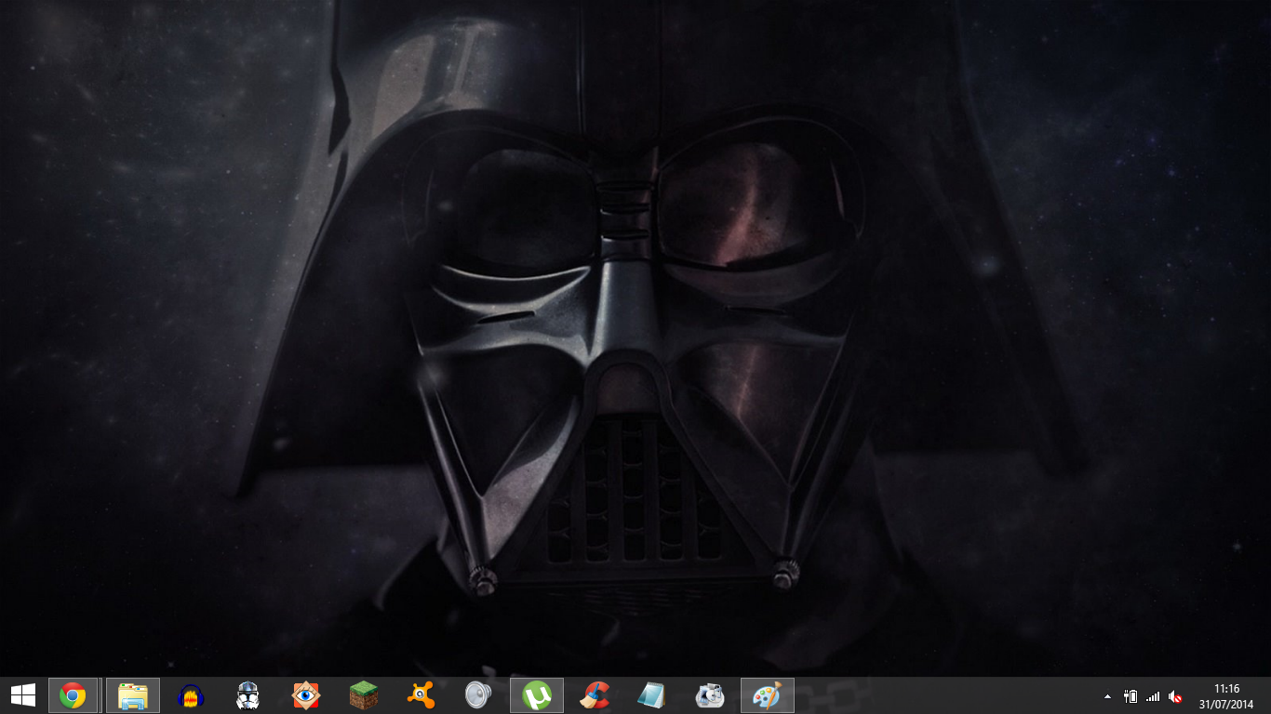Open network signal tray icon

pyautogui.click(x=1153, y=696)
